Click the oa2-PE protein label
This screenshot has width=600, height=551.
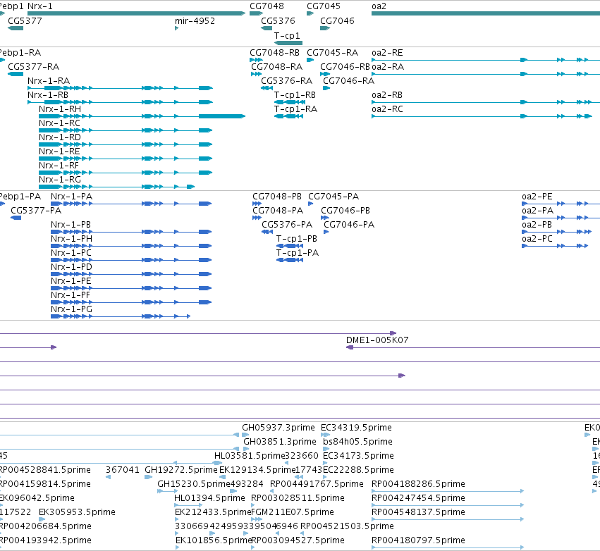[x=537, y=197]
